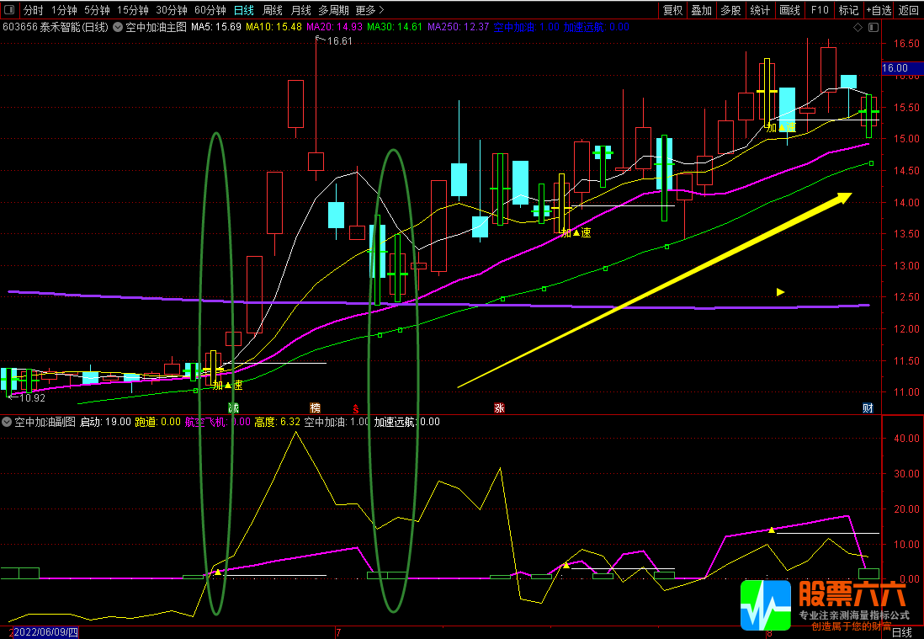924x639 pixels.
Task: Switch to 周线 weekly period
Action: (x=272, y=10)
